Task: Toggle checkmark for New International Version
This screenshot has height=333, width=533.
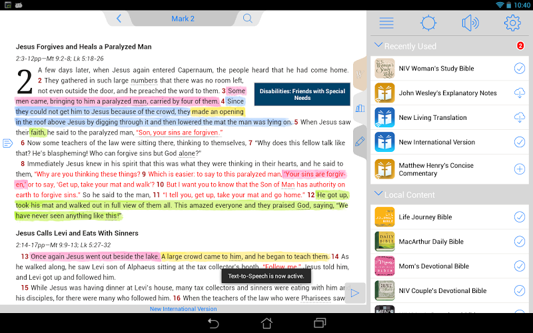Action: pos(520,142)
